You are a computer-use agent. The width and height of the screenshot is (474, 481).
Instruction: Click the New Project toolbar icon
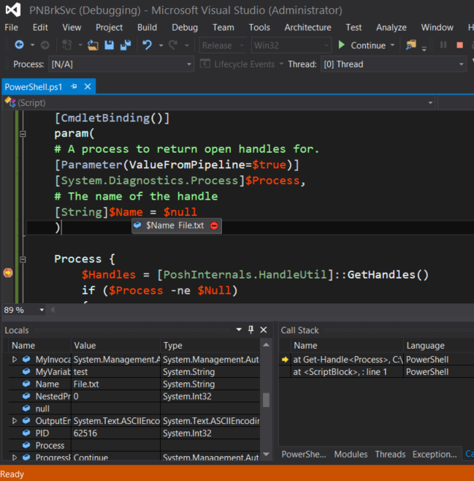(x=66, y=45)
